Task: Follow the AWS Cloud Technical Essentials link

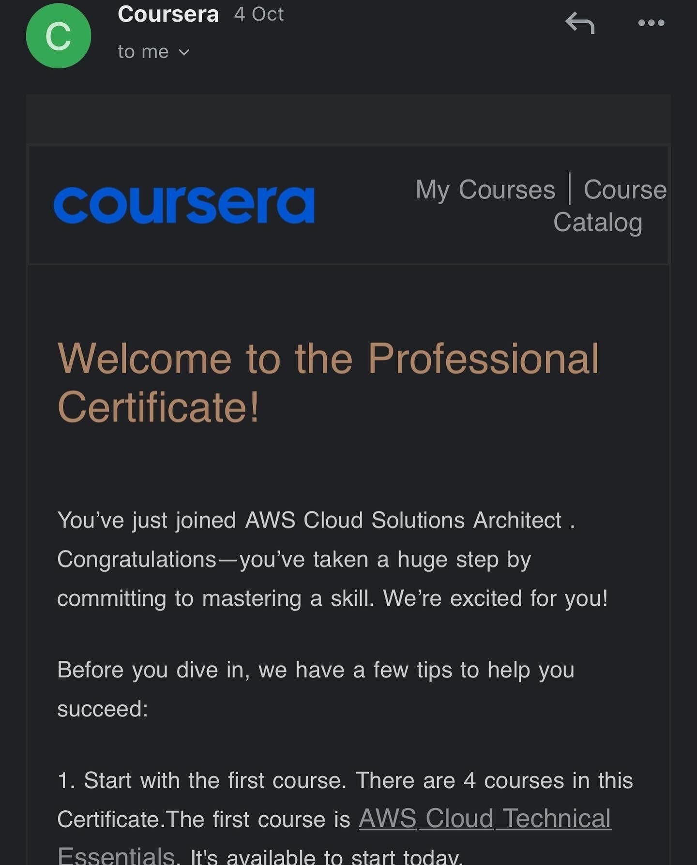Action: [485, 819]
